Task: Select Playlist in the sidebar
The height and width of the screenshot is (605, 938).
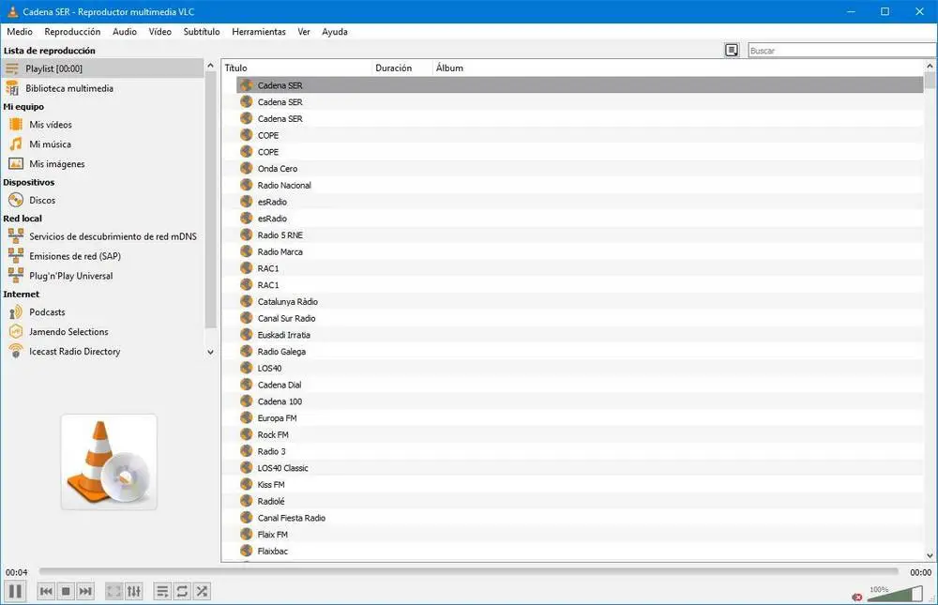Action: [x=102, y=68]
